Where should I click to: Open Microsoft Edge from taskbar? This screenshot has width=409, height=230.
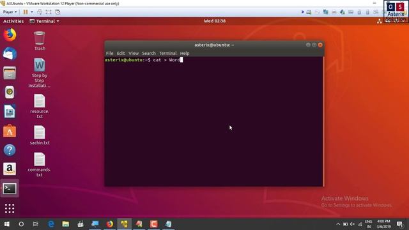pos(51,224)
